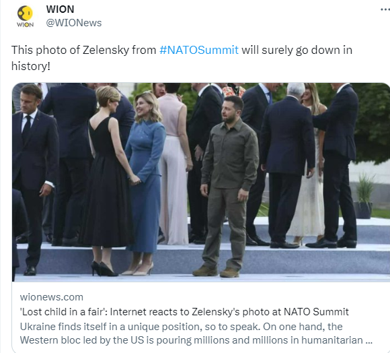Screen dimensions: 390x353
Task: Open the @WIONews handle link
Action: click(x=74, y=23)
